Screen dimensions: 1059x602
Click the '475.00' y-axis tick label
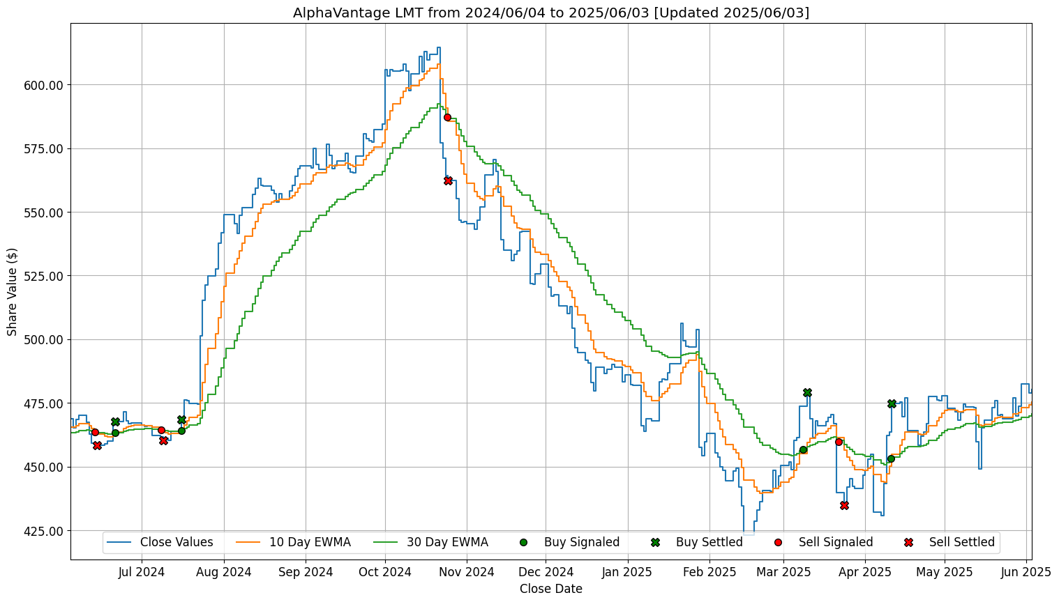coord(44,403)
